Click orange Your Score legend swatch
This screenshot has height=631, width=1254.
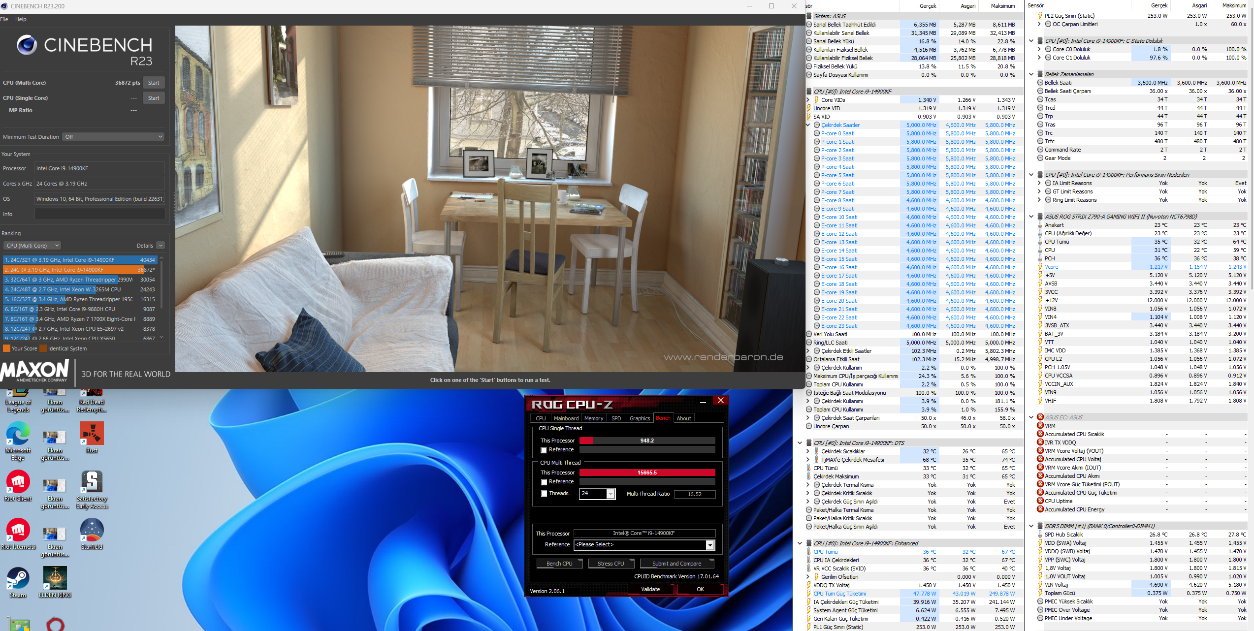[6, 348]
